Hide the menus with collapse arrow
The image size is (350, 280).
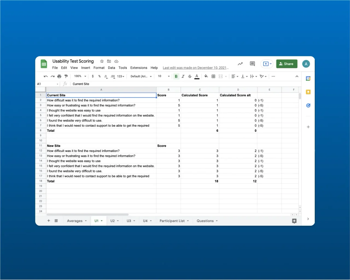[297, 76]
